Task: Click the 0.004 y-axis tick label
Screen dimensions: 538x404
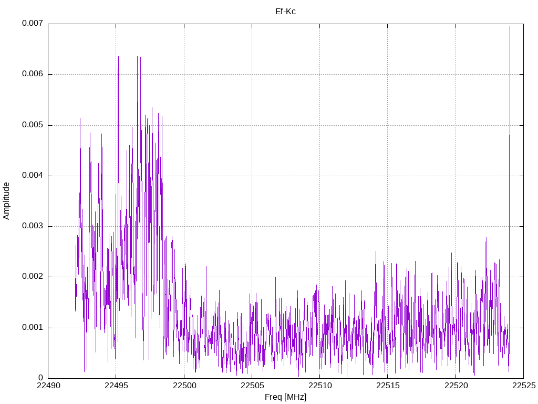Action: point(33,176)
